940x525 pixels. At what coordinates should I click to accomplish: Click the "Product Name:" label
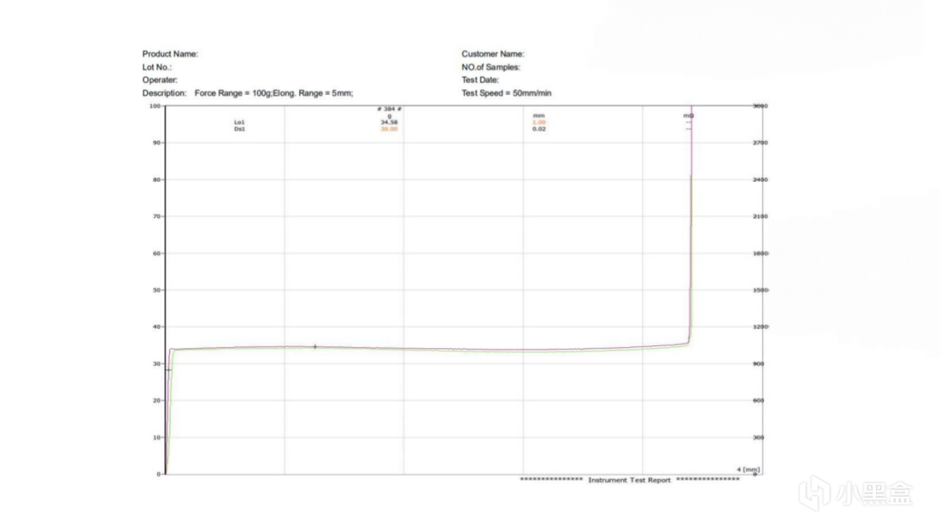pyautogui.click(x=170, y=54)
